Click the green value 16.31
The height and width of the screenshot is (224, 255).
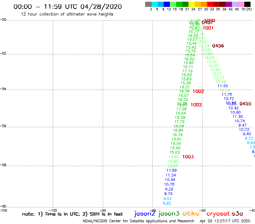coord(185,87)
